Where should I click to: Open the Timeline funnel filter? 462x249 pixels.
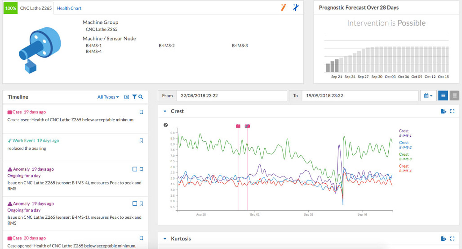[134, 97]
